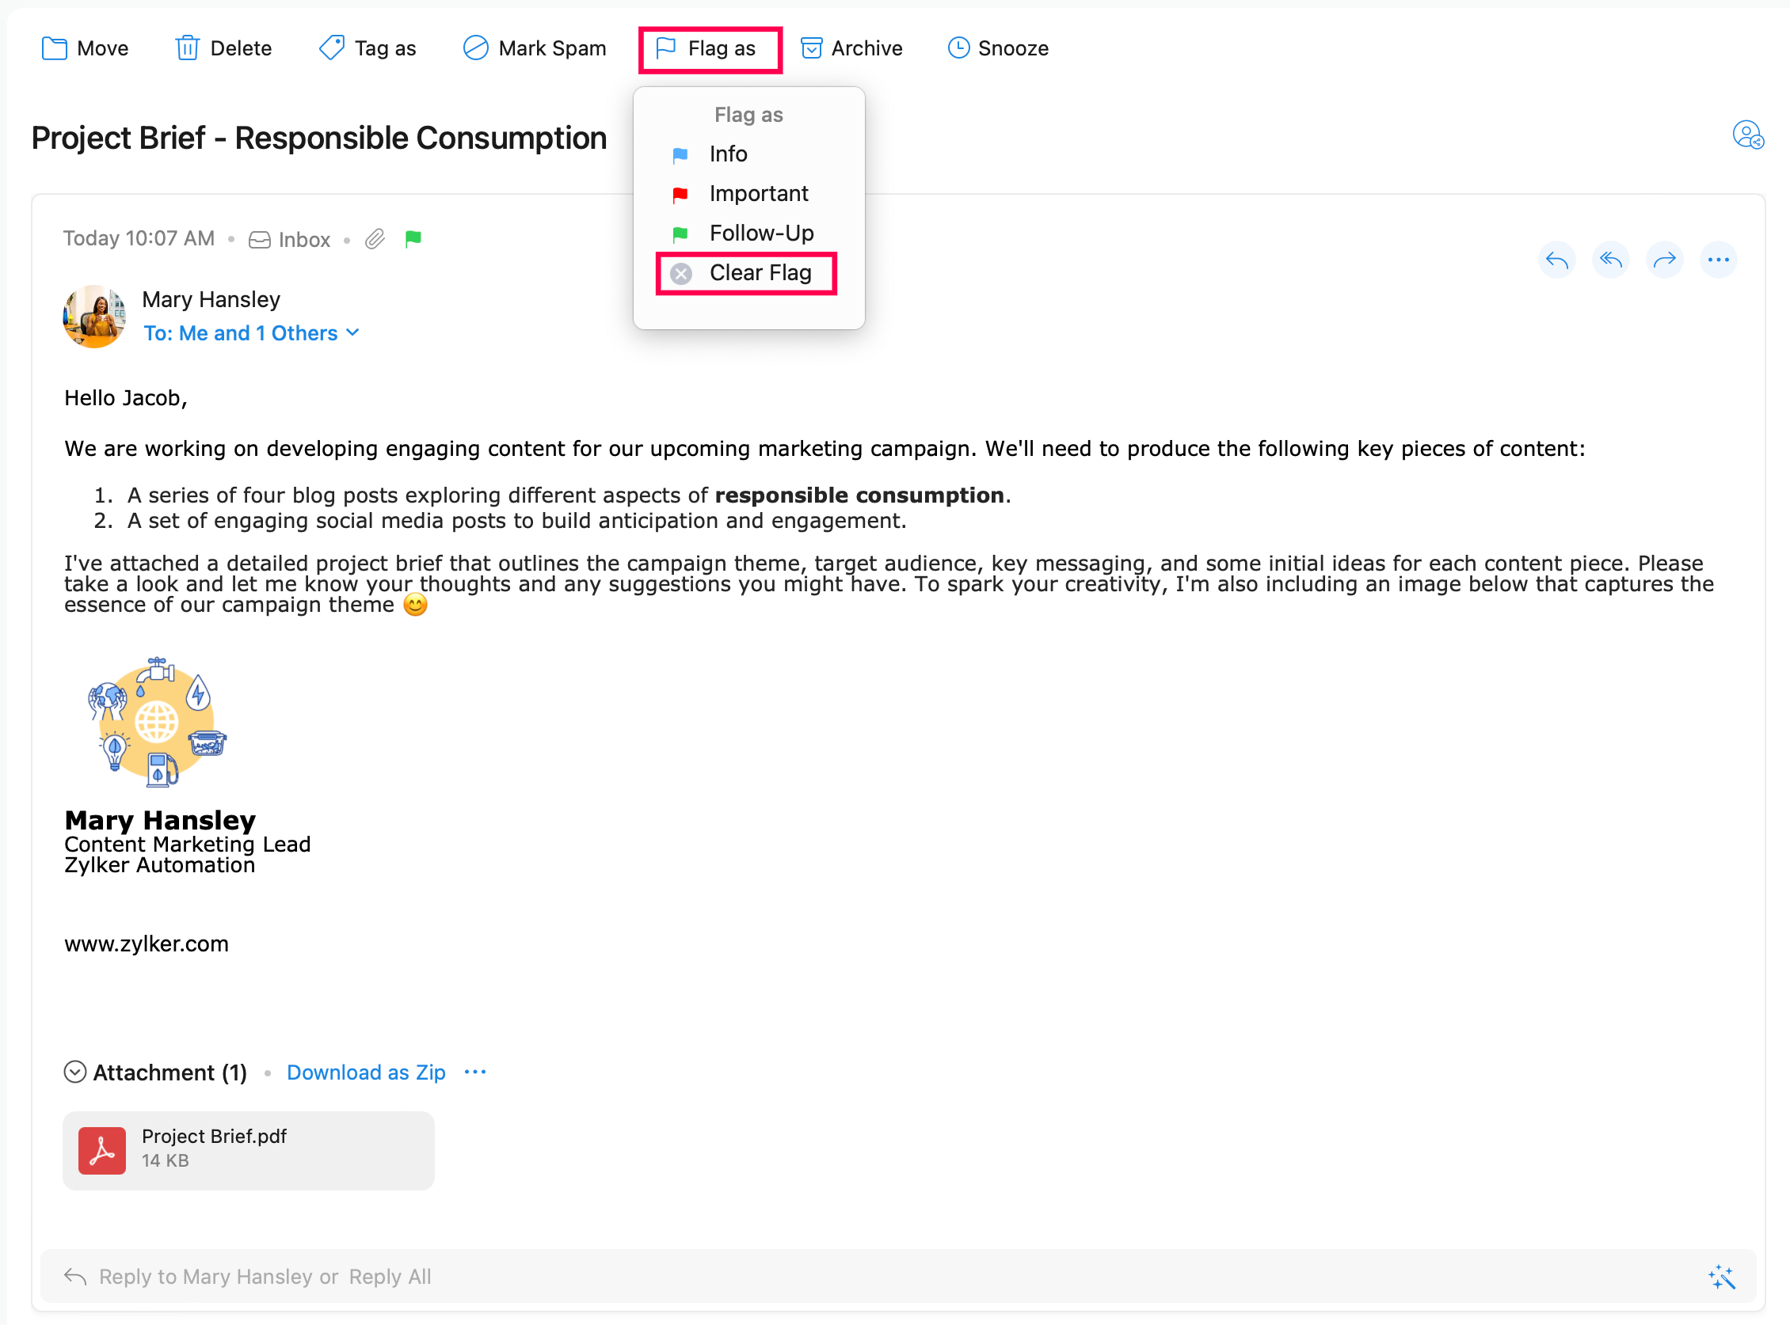This screenshot has width=1790, height=1325.
Task: Click the Download as Zip link
Action: pos(365,1073)
